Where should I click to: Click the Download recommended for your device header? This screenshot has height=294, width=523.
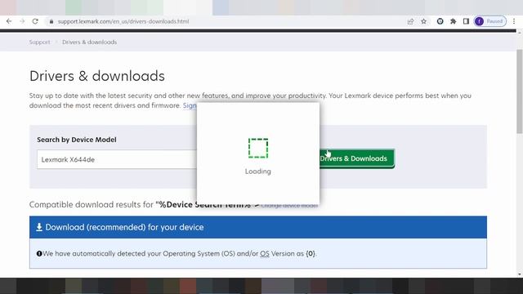258,227
